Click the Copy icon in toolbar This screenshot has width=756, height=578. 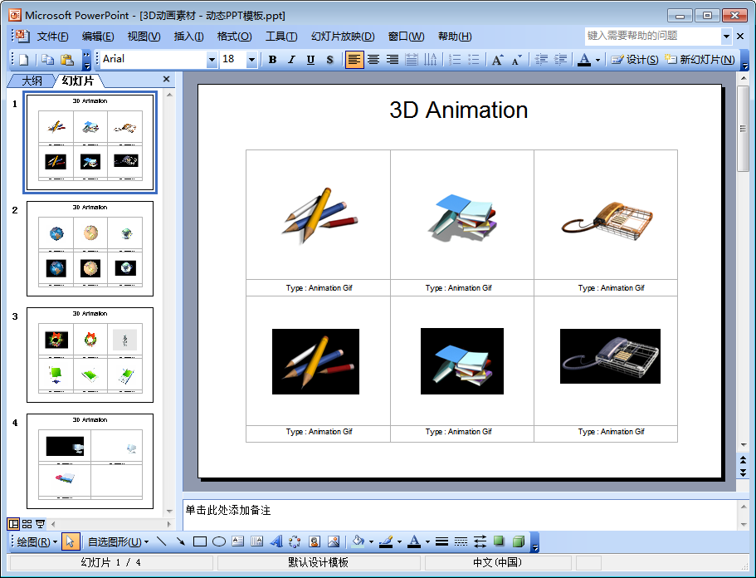(47, 59)
